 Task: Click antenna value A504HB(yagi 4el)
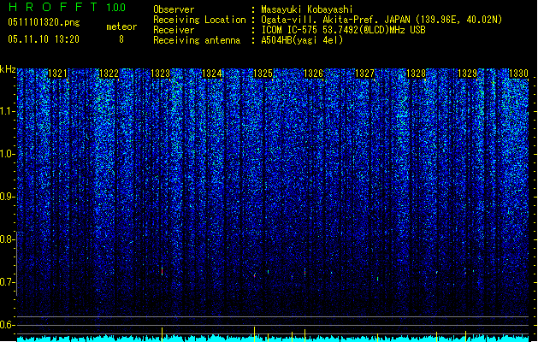302,40
